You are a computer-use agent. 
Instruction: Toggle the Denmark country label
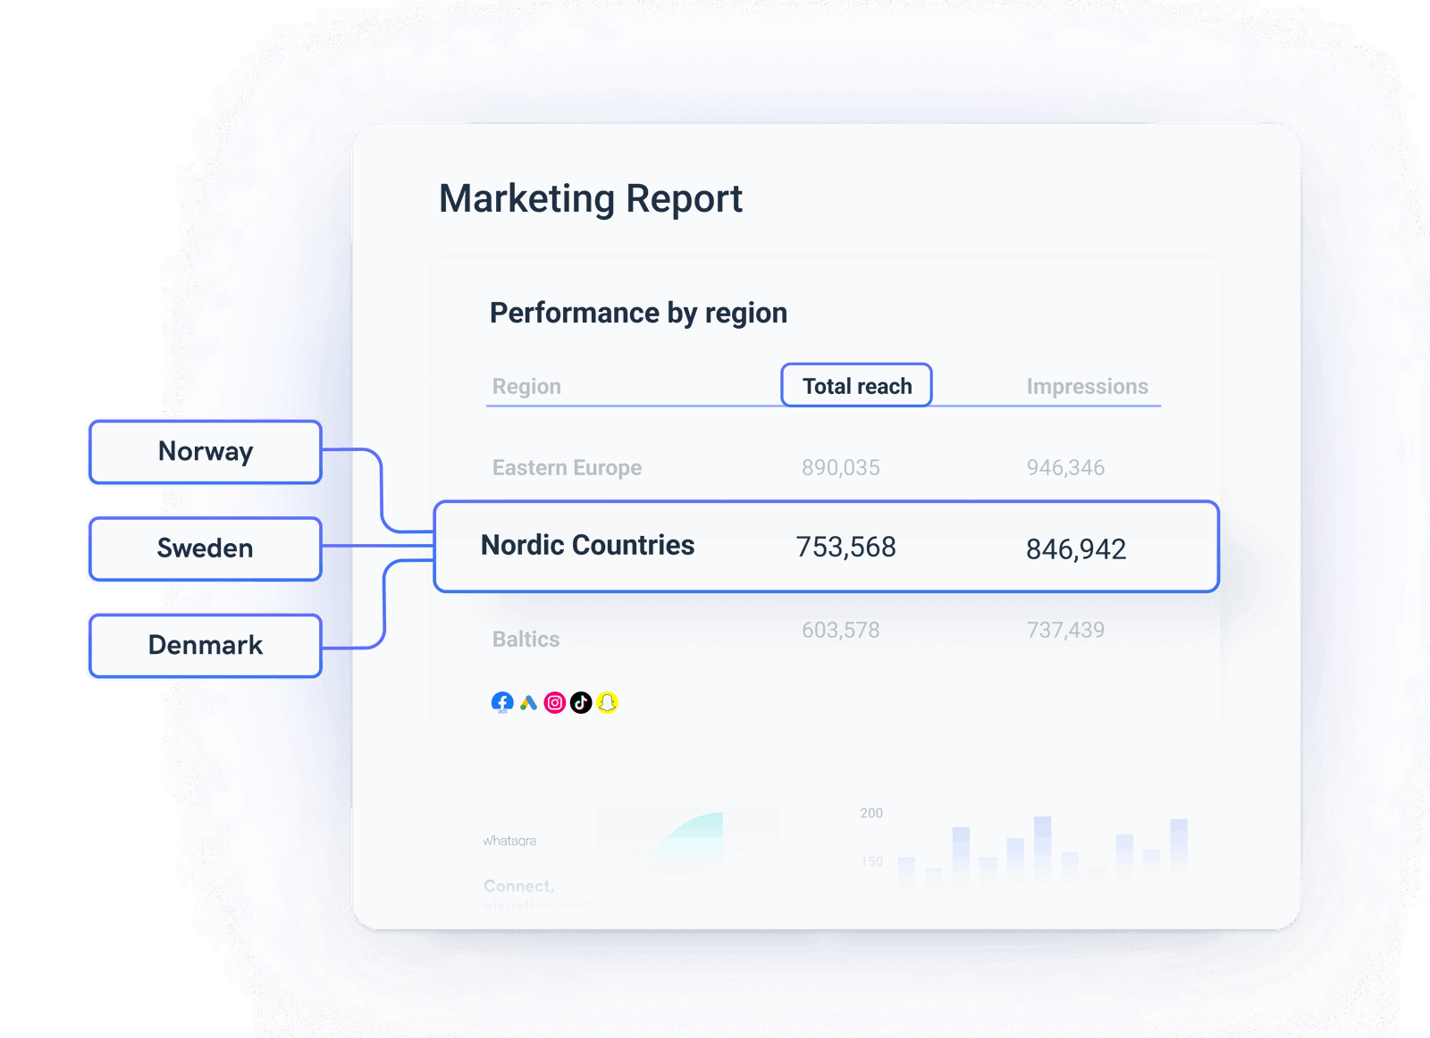pos(204,645)
